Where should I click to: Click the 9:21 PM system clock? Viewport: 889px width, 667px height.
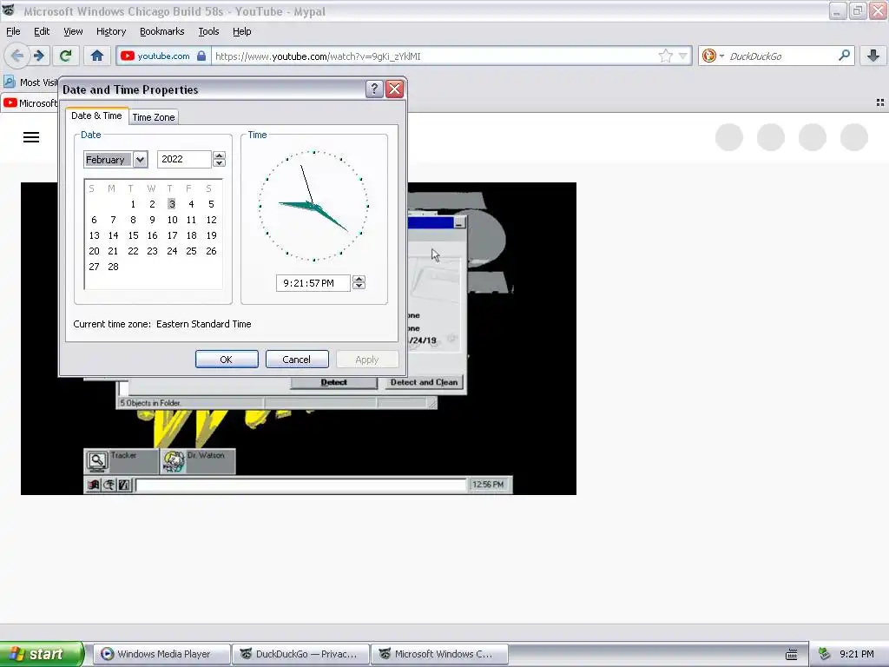(x=856, y=654)
